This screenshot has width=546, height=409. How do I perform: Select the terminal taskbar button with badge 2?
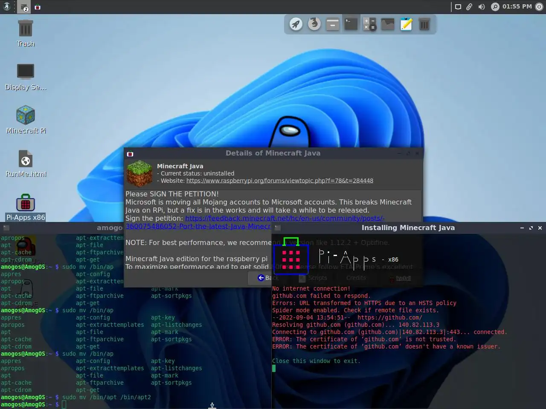tap(24, 7)
